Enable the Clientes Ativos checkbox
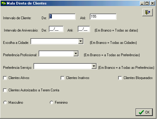Image resolution: width=157 pixels, height=119 pixels. [5, 78]
